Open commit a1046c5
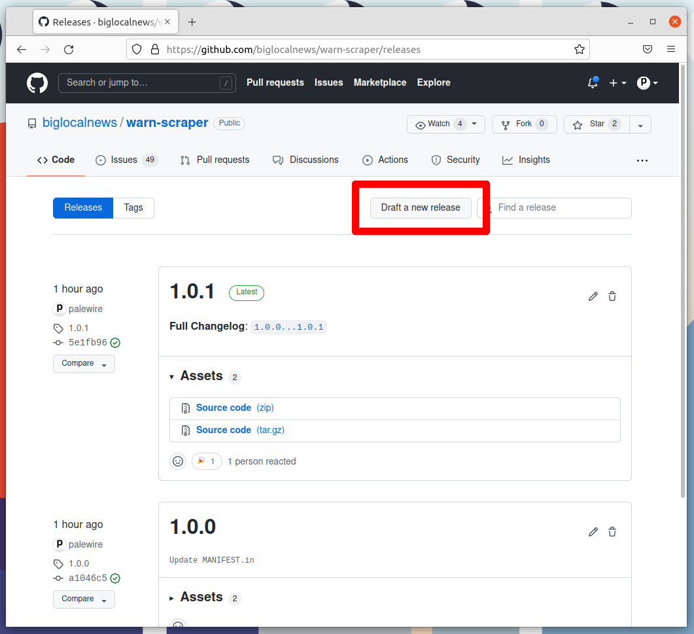Image resolution: width=694 pixels, height=634 pixels. tap(88, 578)
